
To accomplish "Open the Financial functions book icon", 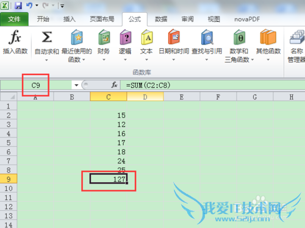I will click(104, 37).
